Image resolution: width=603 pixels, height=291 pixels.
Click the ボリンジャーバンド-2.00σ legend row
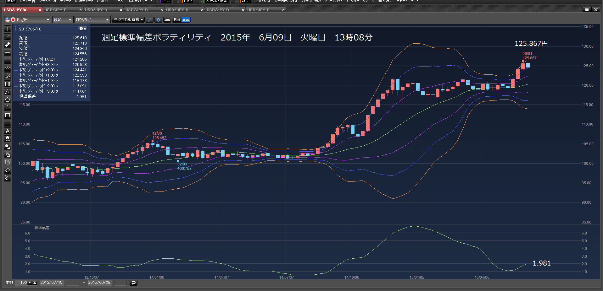pos(51,86)
